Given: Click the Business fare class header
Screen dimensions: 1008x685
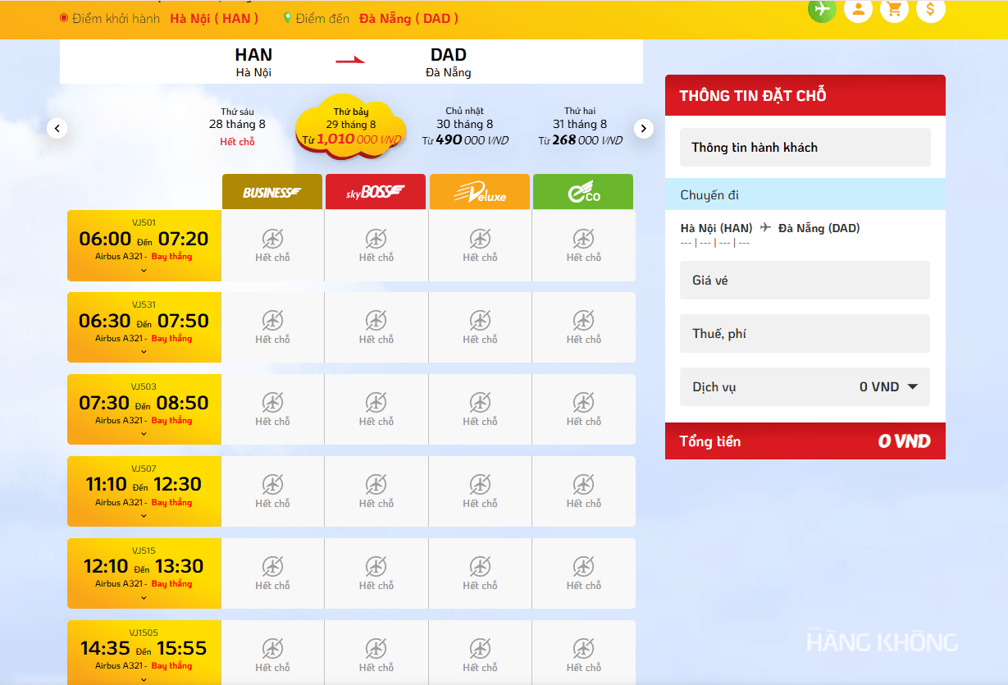Looking at the screenshot, I should pos(272,192).
